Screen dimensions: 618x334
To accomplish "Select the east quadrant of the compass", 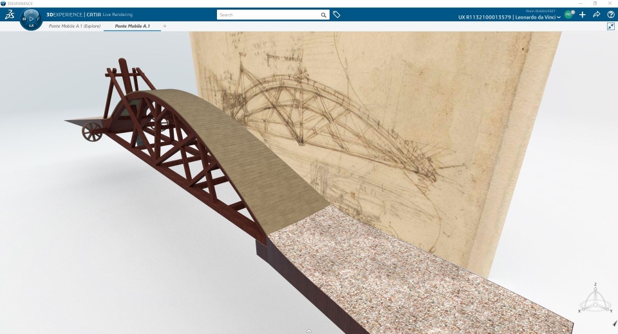I will (38, 19).
